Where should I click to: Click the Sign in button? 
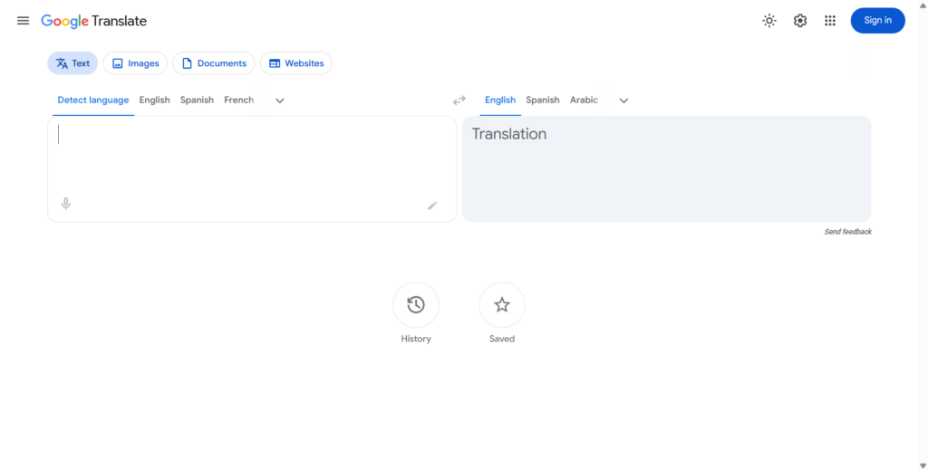click(877, 21)
